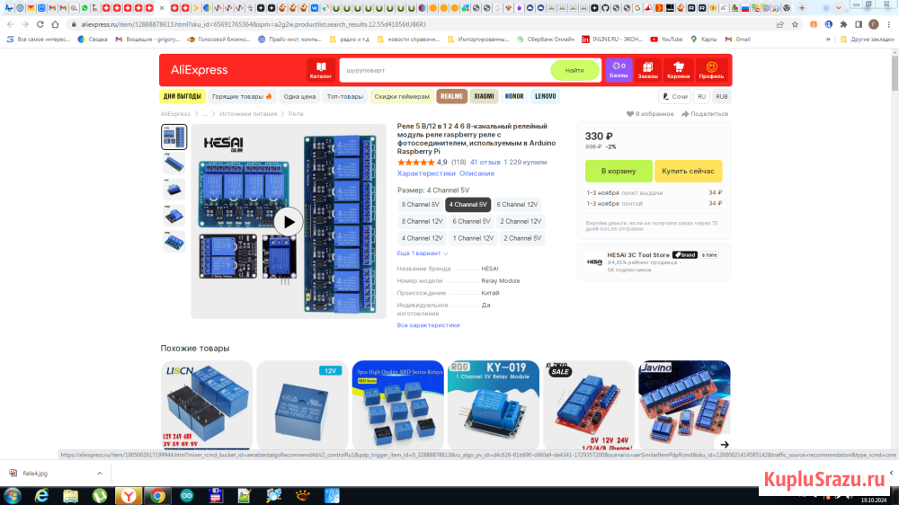Pick the 2 Channel 5V size option
This screenshot has height=505, width=899.
(521, 238)
